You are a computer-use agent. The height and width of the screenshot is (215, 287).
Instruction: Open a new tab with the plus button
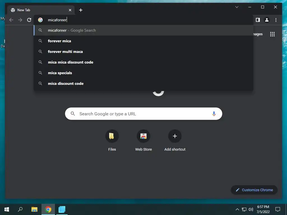81,10
